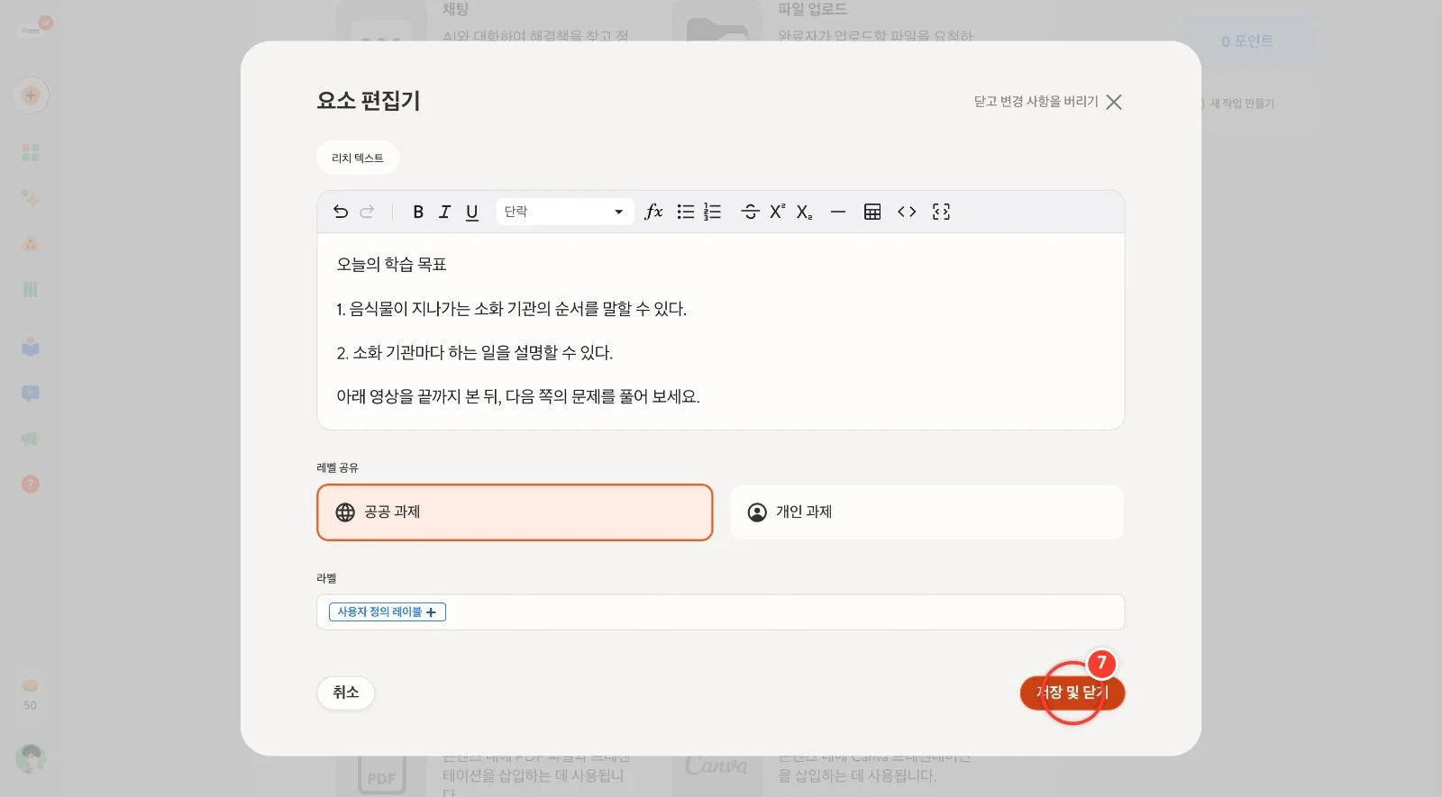Click the line starting with '1. 음식물이'
Image resolution: width=1442 pixels, height=797 pixels.
[x=512, y=309]
